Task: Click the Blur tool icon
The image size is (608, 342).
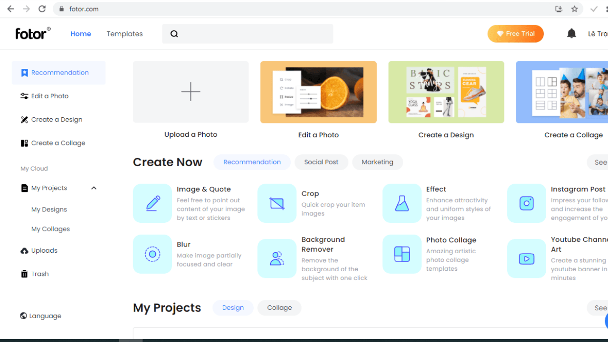Action: pyautogui.click(x=152, y=254)
